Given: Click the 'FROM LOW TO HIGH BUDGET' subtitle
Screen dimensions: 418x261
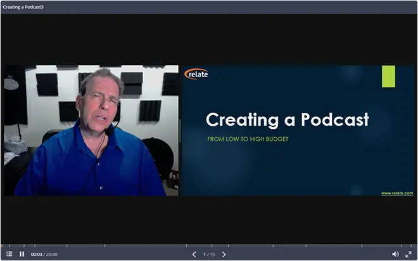Looking at the screenshot, I should (248, 139).
